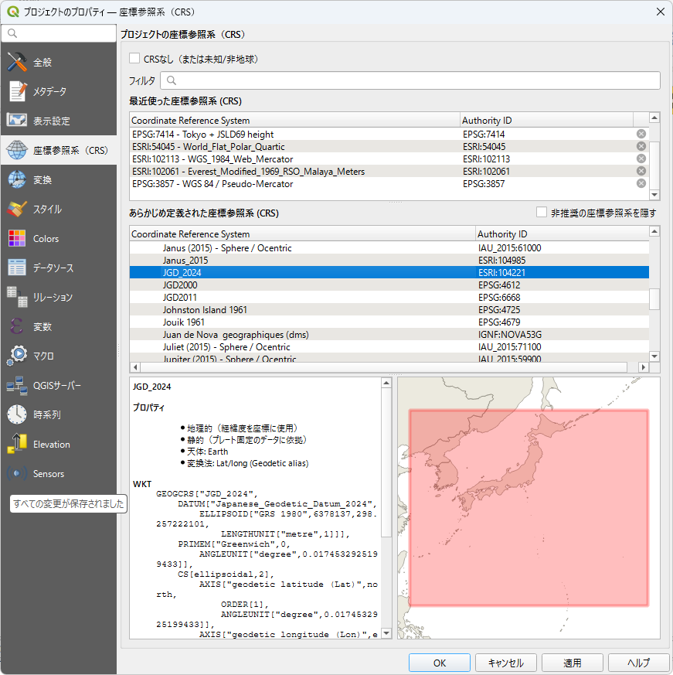Switch to the メタデータ tab label
The image size is (673, 675).
pyautogui.click(x=50, y=92)
